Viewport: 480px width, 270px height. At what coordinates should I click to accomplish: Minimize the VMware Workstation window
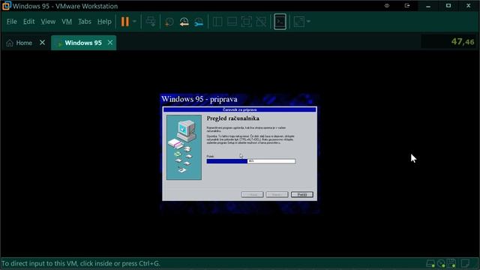428,6
